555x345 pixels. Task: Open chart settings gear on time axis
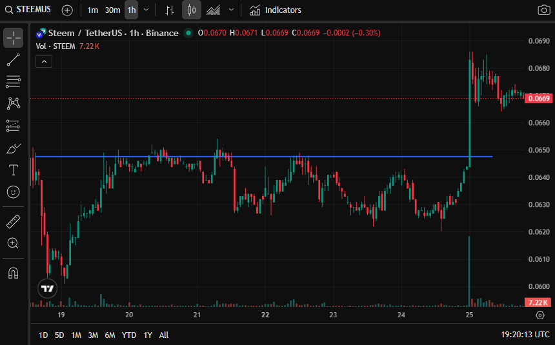point(540,315)
